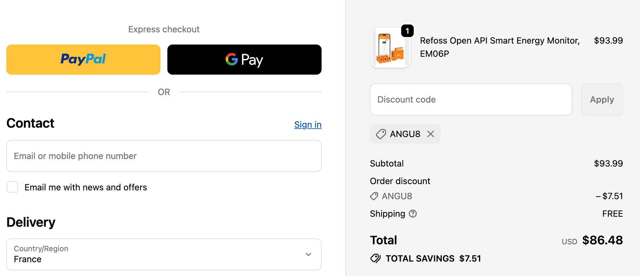Click the Sign in link

(308, 125)
